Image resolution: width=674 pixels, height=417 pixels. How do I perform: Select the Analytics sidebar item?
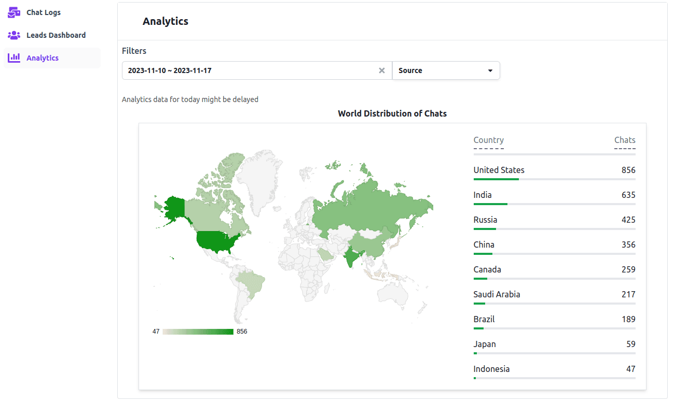point(52,58)
